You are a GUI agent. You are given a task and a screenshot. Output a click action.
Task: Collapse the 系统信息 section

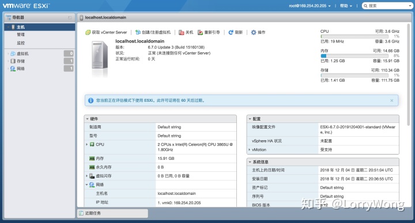(x=250, y=162)
